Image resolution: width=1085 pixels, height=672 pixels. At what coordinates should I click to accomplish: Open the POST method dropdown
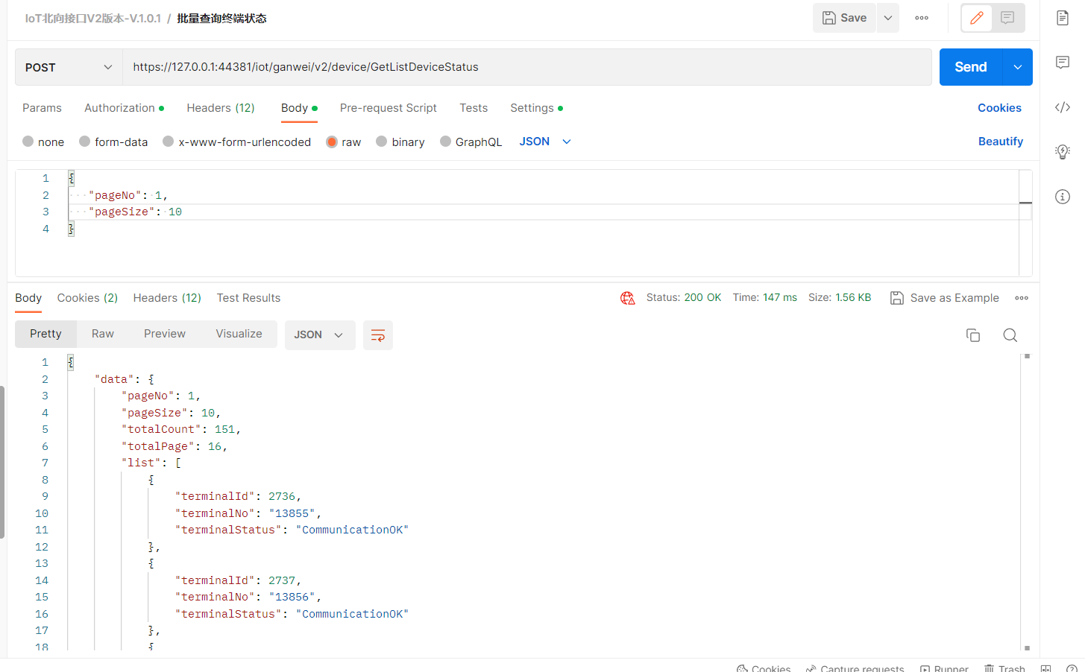pos(69,67)
